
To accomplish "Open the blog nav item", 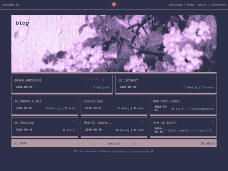I will [x=190, y=5].
